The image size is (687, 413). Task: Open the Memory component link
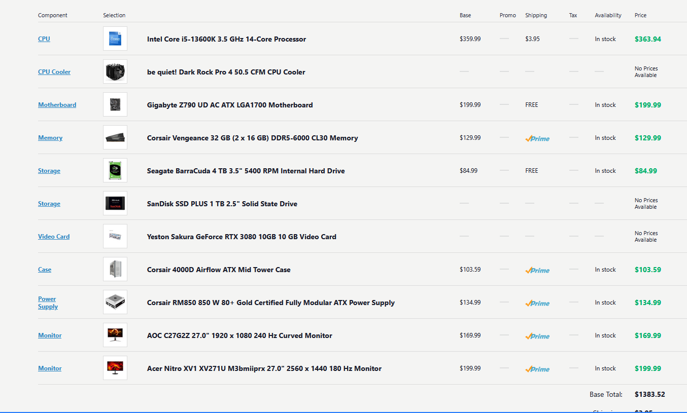point(50,138)
